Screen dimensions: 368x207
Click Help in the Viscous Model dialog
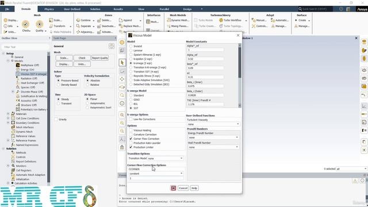pyautogui.click(x=194, y=188)
